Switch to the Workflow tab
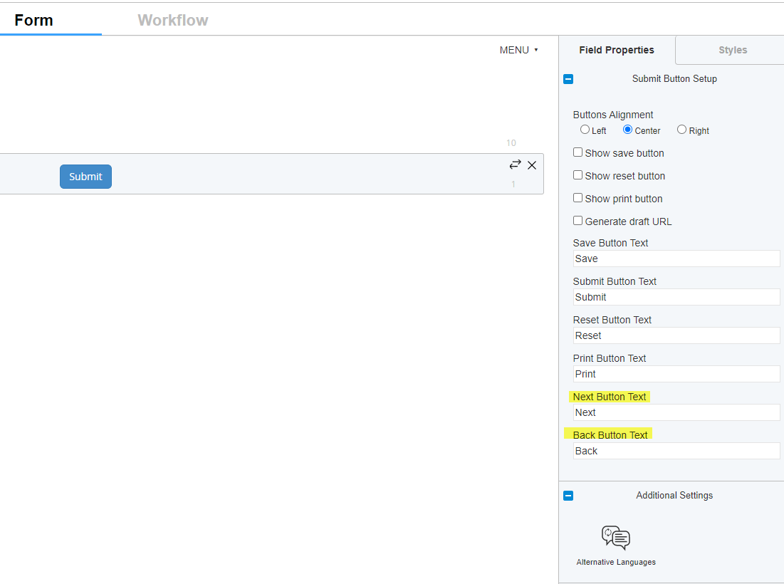Screen dimensions: 784x584 (173, 20)
